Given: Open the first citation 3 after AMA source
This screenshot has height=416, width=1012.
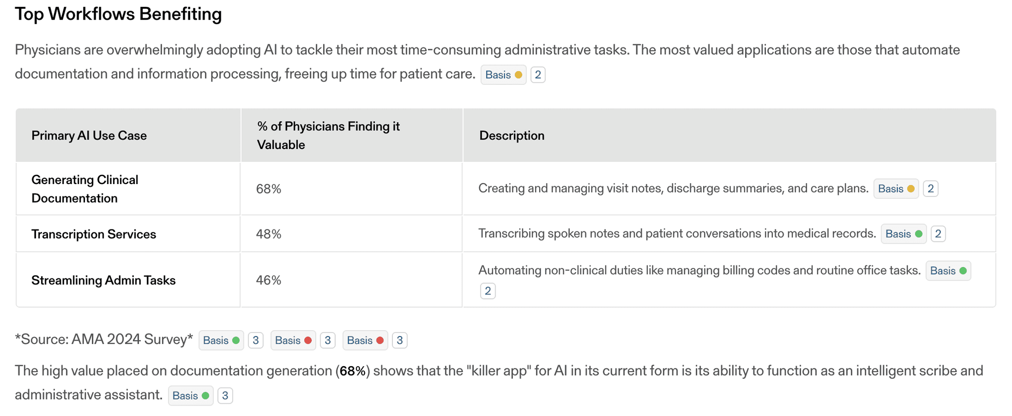Looking at the screenshot, I should pos(255,340).
